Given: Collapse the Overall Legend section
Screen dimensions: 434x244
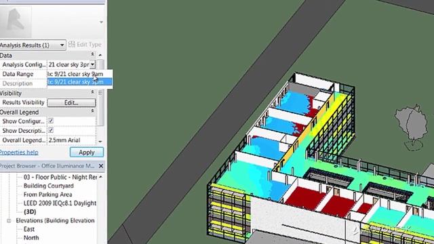Looking at the screenshot, I should [x=93, y=111].
